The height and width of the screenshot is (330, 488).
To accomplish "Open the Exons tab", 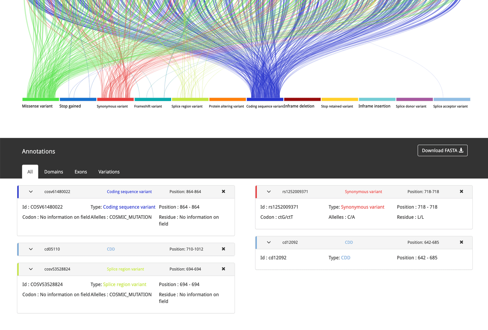I will click(81, 172).
